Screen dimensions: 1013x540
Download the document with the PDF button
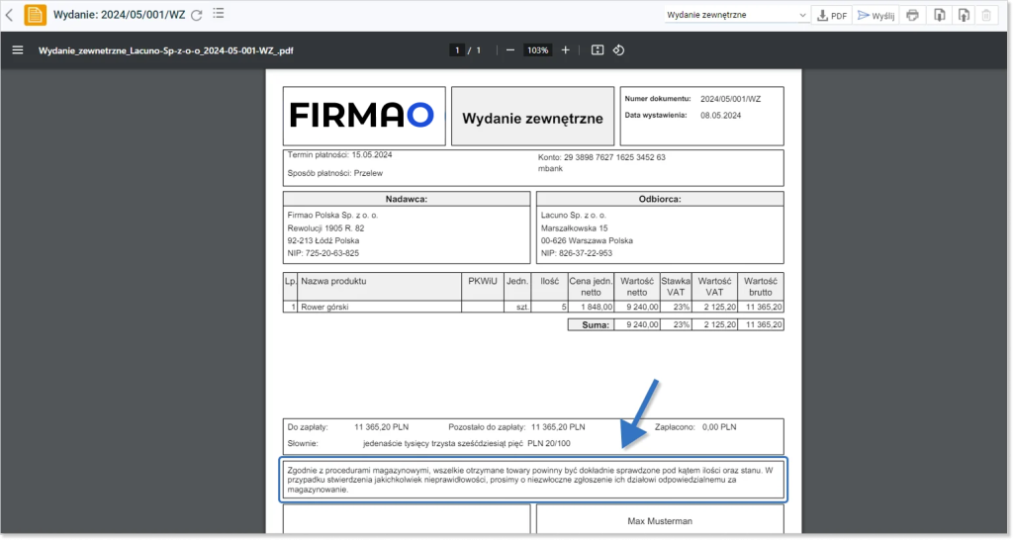pos(830,15)
